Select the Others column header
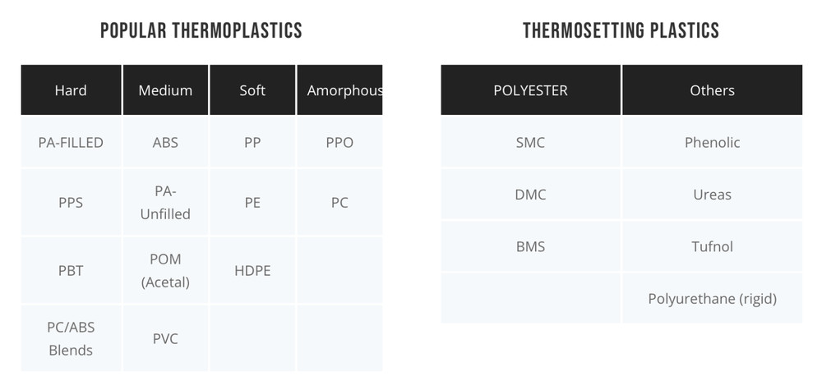This screenshot has width=822, height=390. tap(712, 90)
